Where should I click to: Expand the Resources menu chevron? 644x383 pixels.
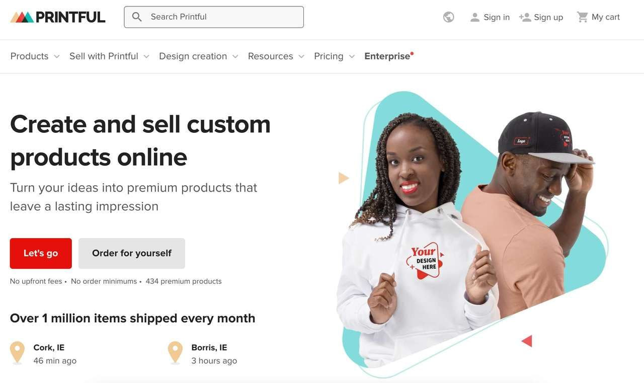click(301, 56)
